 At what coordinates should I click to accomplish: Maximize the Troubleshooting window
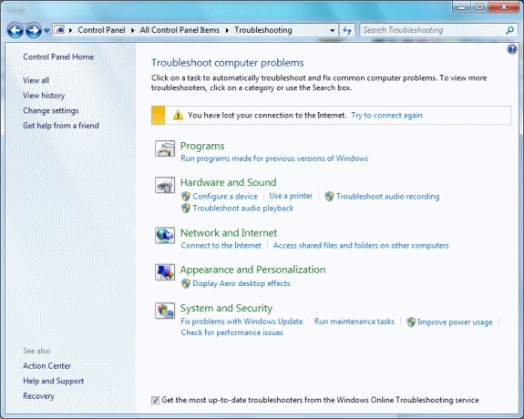(479, 6)
